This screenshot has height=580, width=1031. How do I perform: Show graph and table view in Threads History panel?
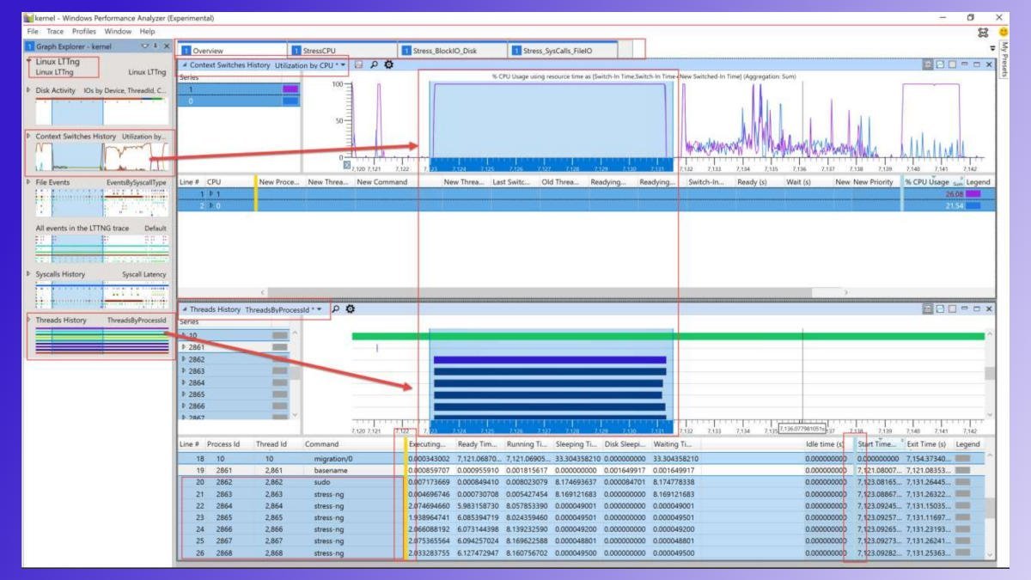(929, 308)
